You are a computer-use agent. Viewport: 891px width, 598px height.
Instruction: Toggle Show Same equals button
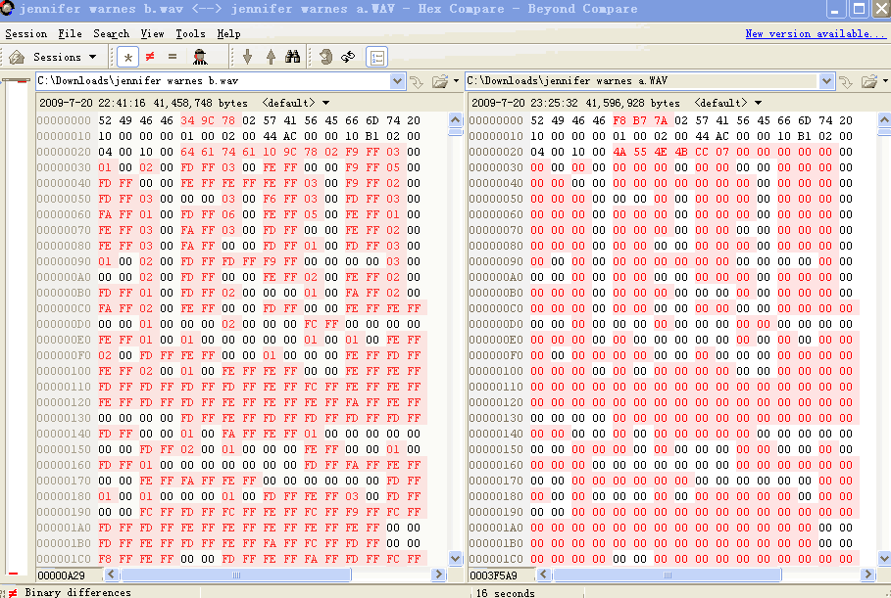coord(173,57)
